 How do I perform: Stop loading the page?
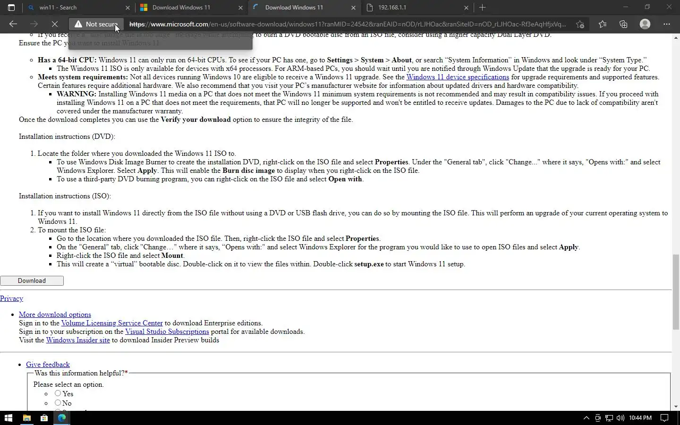pos(54,24)
